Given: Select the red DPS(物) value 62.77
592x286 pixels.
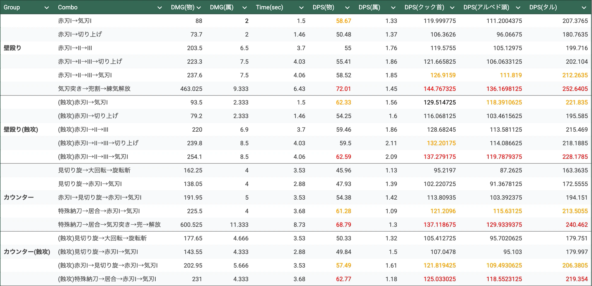Looking at the screenshot, I should pyautogui.click(x=344, y=279).
